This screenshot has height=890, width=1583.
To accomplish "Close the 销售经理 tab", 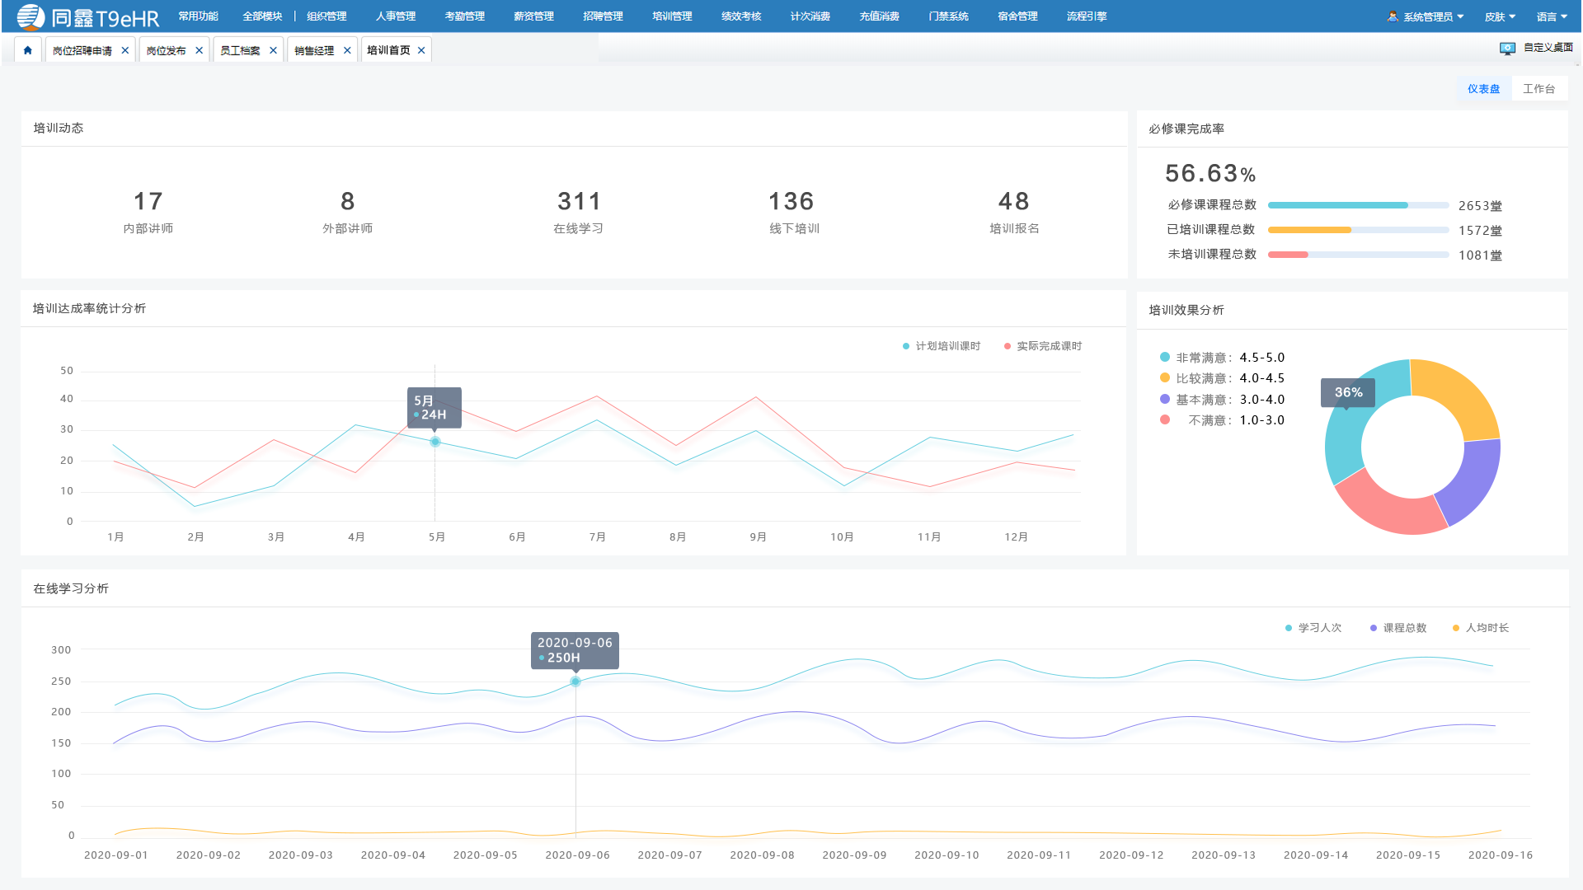I will (347, 50).
